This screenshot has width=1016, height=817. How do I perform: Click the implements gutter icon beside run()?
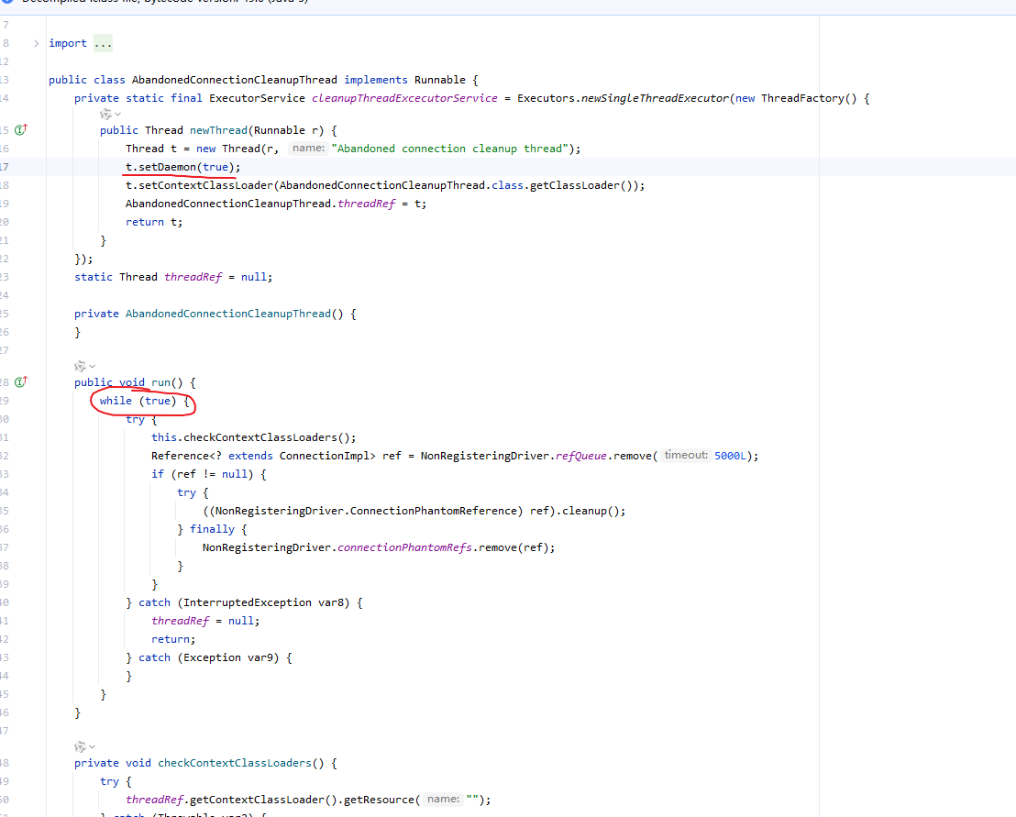click(21, 381)
